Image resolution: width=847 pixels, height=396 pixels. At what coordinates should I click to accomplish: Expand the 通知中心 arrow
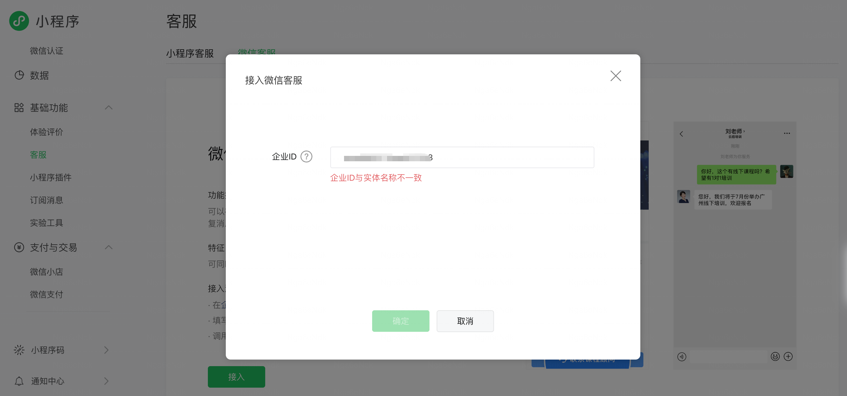point(106,381)
